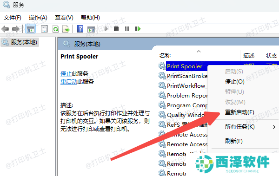Open the Help question mark icon
Viewport: 279px width, 176px height.
coord(80,29)
